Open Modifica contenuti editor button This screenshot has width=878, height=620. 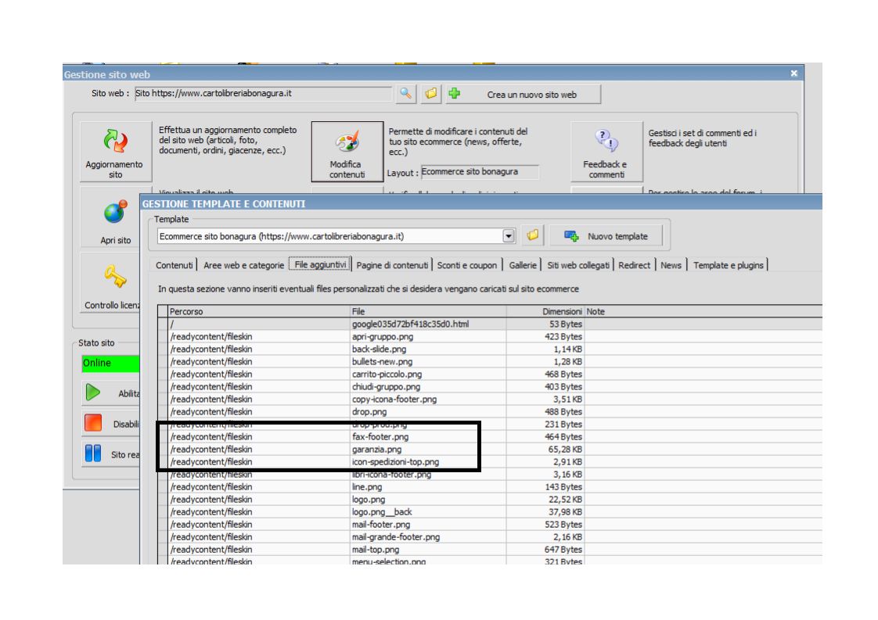click(347, 152)
